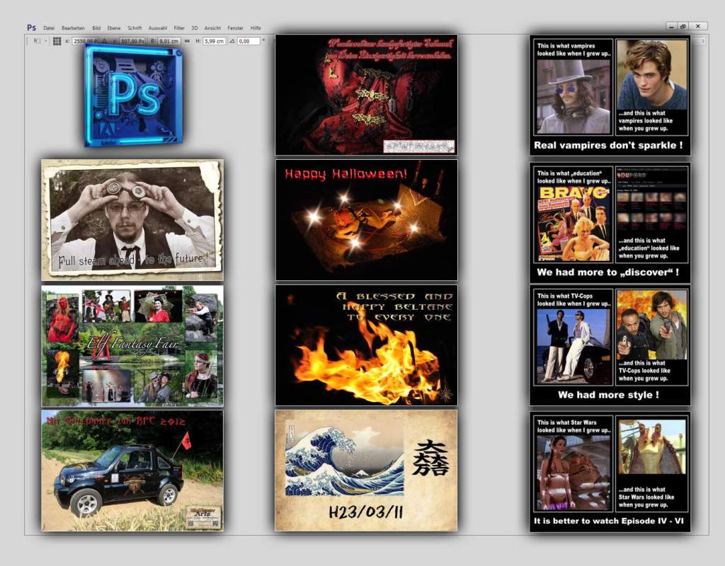Image resolution: width=725 pixels, height=566 pixels.
Task: Open the tool preset picker arrow
Action: click(45, 42)
